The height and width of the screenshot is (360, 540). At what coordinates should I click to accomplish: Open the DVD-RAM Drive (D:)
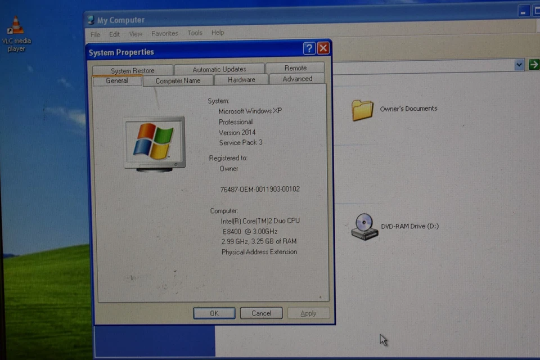click(364, 225)
